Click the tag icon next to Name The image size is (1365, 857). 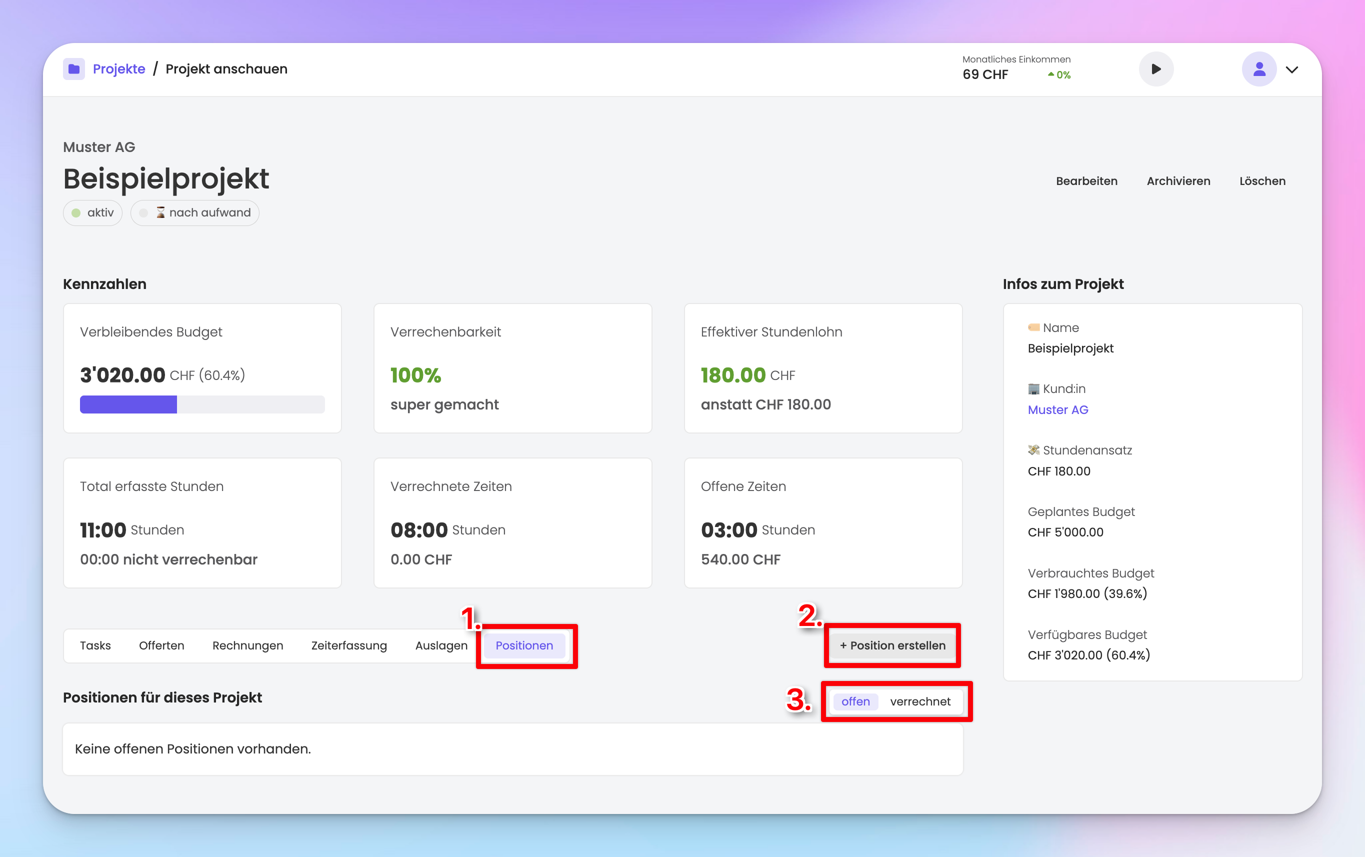1033,327
